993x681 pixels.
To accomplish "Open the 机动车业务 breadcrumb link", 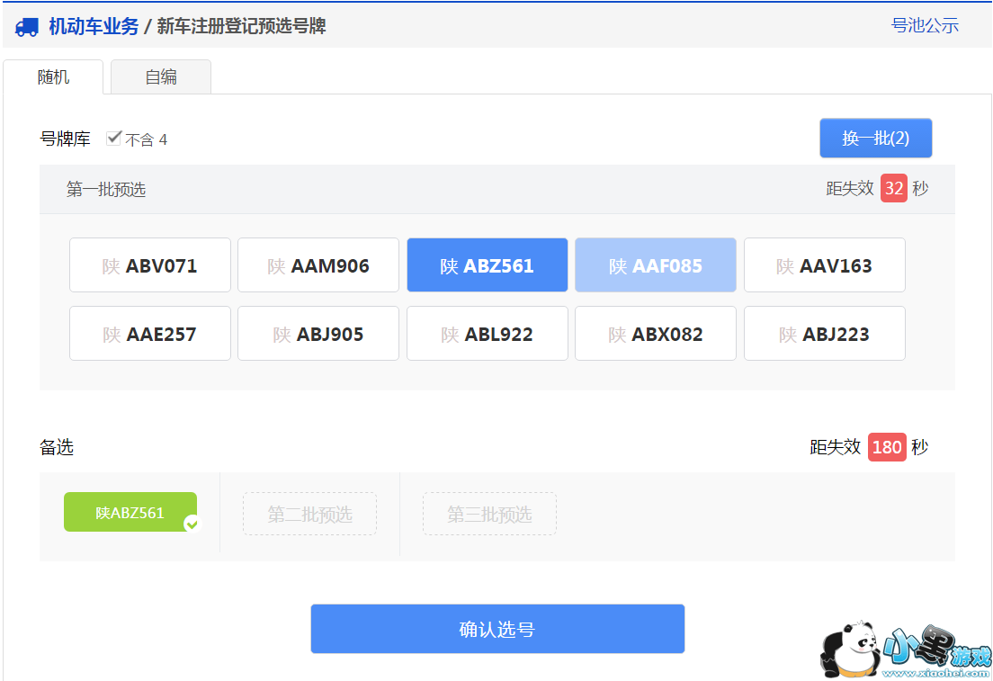I will pos(94,27).
